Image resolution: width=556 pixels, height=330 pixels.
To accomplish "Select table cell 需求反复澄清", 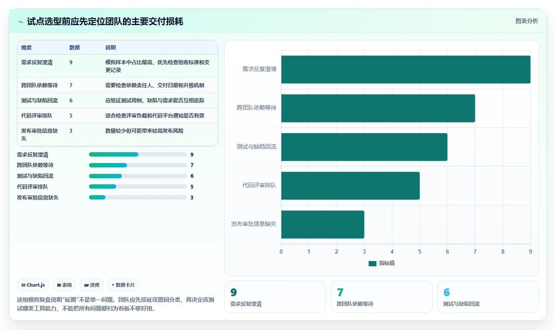I will pos(37,62).
